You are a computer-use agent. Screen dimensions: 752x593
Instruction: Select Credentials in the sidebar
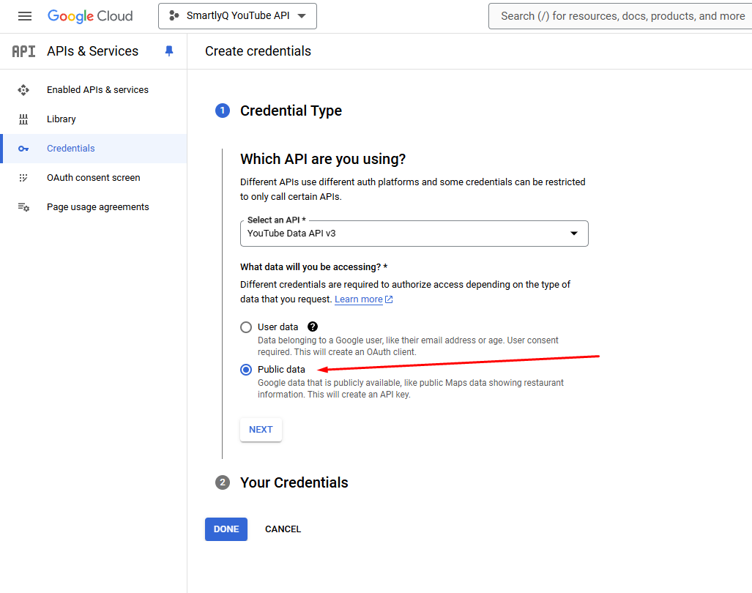coord(94,149)
